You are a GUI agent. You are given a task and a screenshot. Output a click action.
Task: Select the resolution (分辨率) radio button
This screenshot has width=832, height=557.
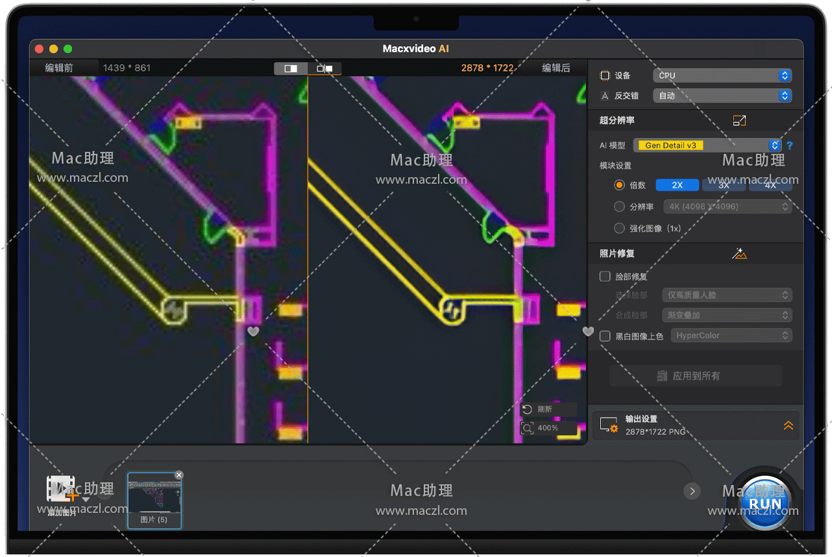tap(619, 207)
